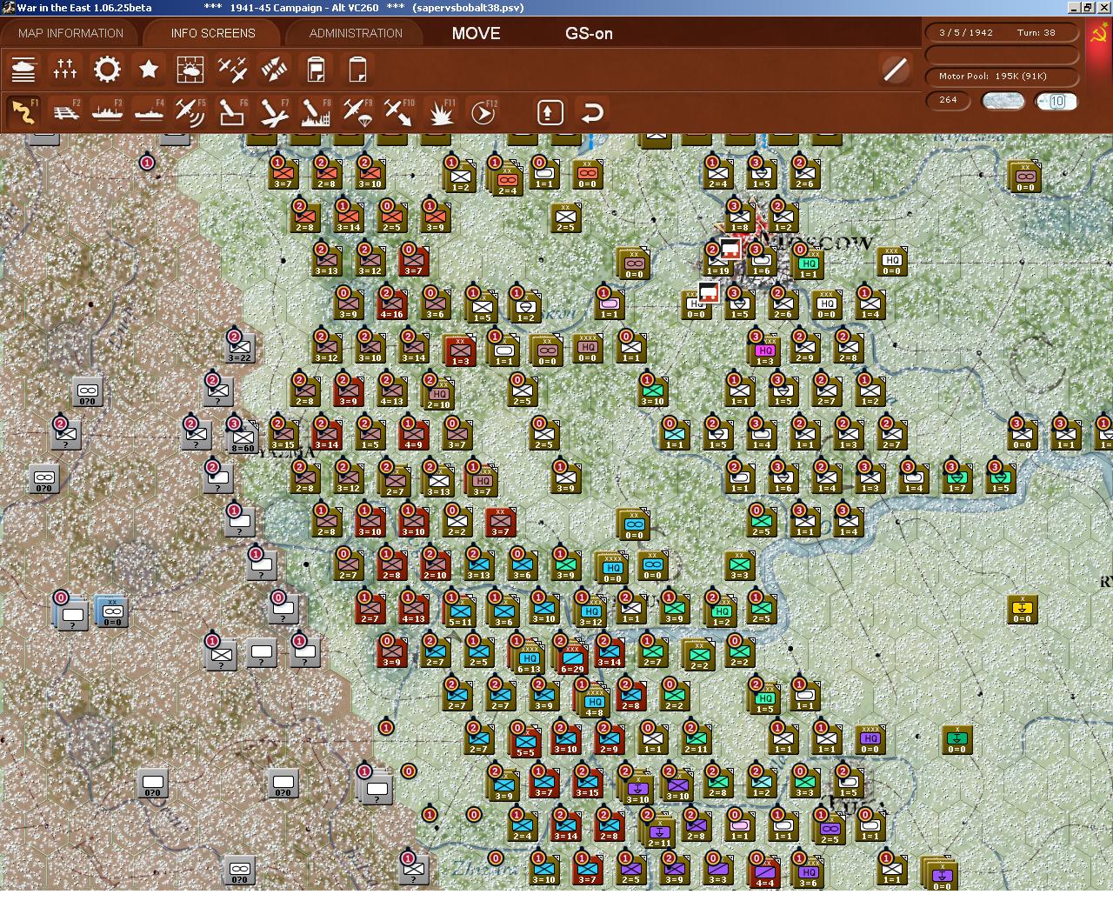Select the Moscow unit labeled 1=19
This screenshot has width=1113, height=901.
coord(718,261)
